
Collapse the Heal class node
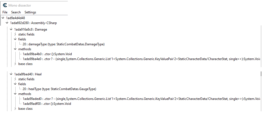(x=11, y=74)
